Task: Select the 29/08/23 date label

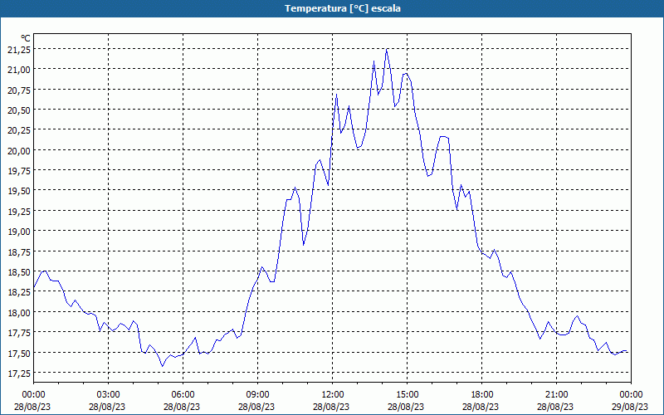Action: click(x=630, y=407)
